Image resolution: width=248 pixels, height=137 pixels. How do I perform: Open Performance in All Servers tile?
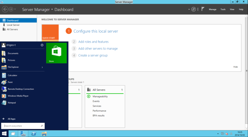(99, 111)
